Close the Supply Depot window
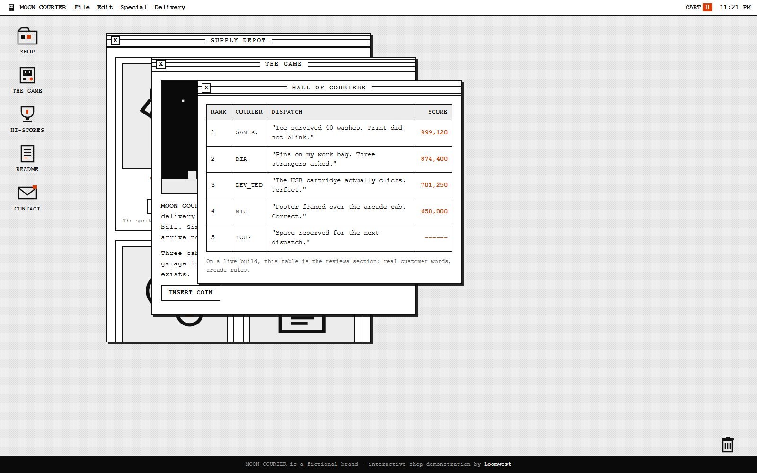 tap(115, 40)
